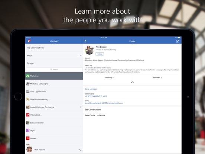Click the Send Message link
The width and height of the screenshot is (205, 154).
tap(91, 89)
